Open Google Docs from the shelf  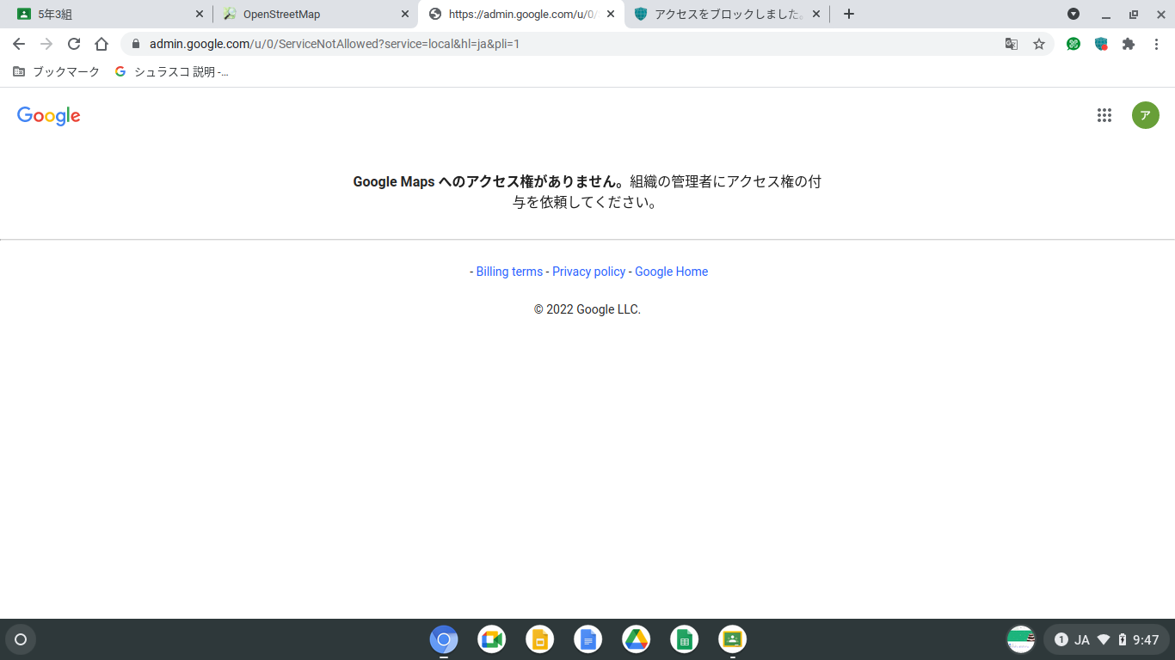(x=587, y=639)
